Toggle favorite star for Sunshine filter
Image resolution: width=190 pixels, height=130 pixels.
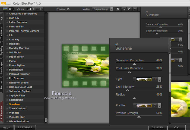coord(7,104)
